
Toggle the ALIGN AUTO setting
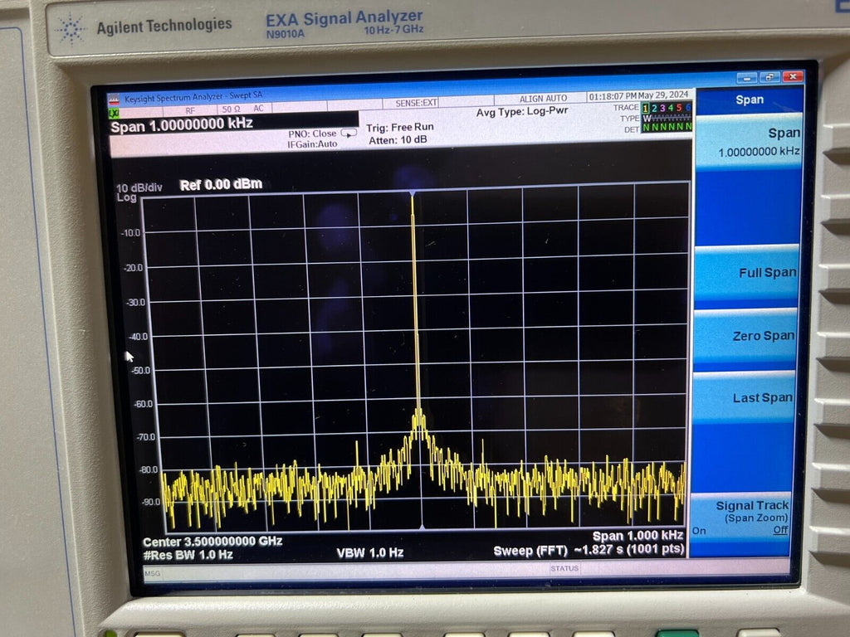(x=543, y=98)
